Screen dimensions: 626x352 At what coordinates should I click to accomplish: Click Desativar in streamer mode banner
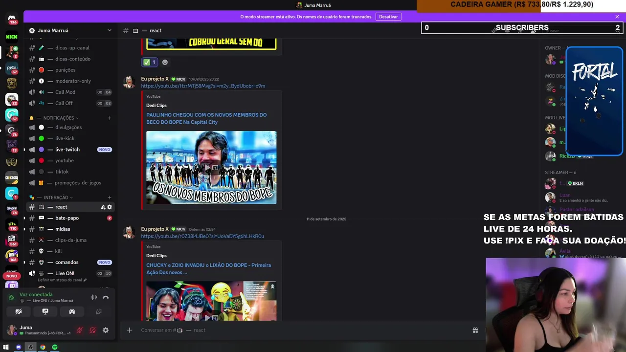coord(388,17)
